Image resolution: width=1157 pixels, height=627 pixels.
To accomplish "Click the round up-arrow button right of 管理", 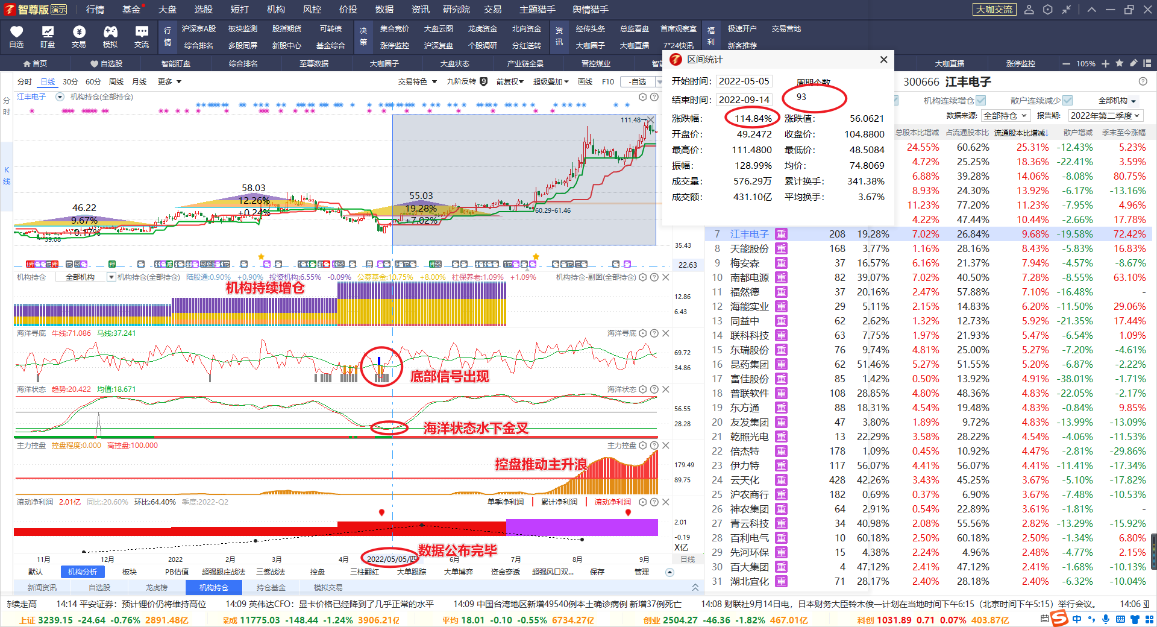I will coord(669,572).
